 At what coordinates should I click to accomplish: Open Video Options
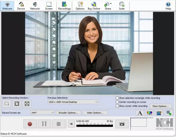[x=95, y=113]
